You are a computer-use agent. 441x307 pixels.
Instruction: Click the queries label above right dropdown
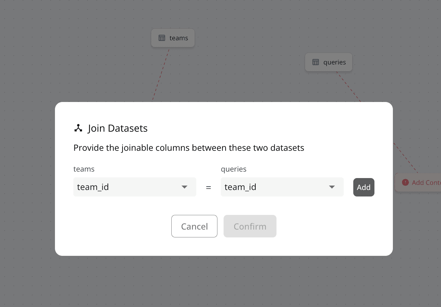233,169
